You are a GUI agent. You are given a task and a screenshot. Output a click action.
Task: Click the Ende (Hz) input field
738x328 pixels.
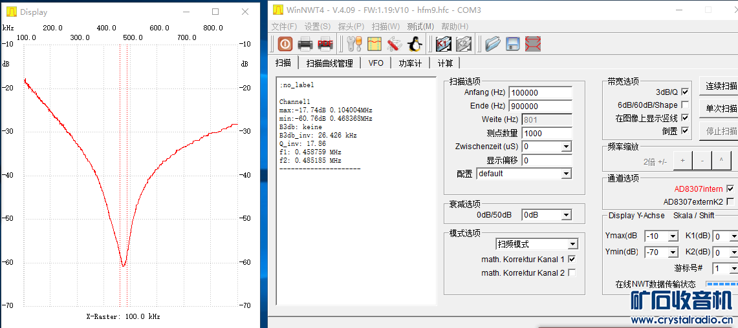(541, 106)
